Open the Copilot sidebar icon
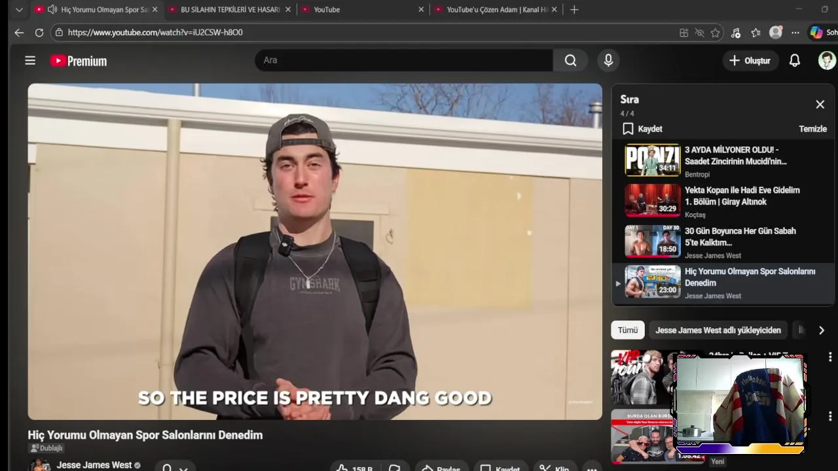Viewport: 838px width, 471px height. (x=816, y=33)
